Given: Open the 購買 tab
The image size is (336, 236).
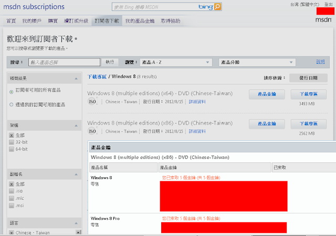Looking at the screenshot, I should pos(52,21).
